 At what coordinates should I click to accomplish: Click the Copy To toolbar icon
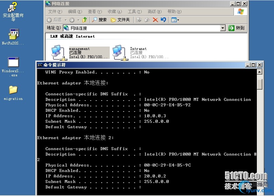click(147, 20)
